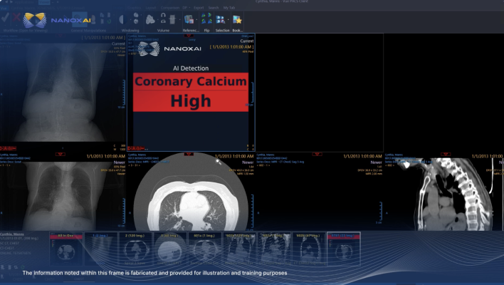Open the 3D volume rendering tool

click(150, 20)
